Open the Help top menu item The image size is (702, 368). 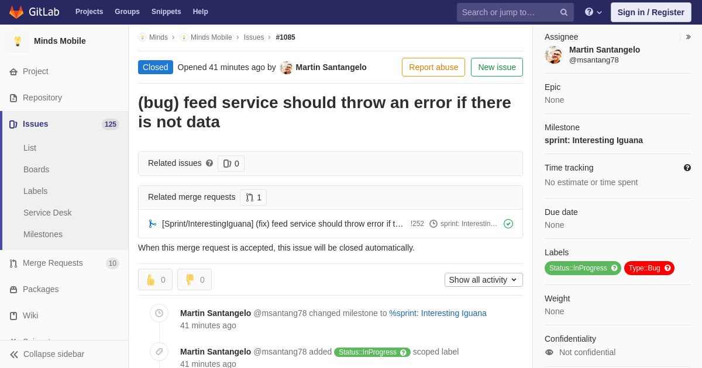click(x=201, y=12)
